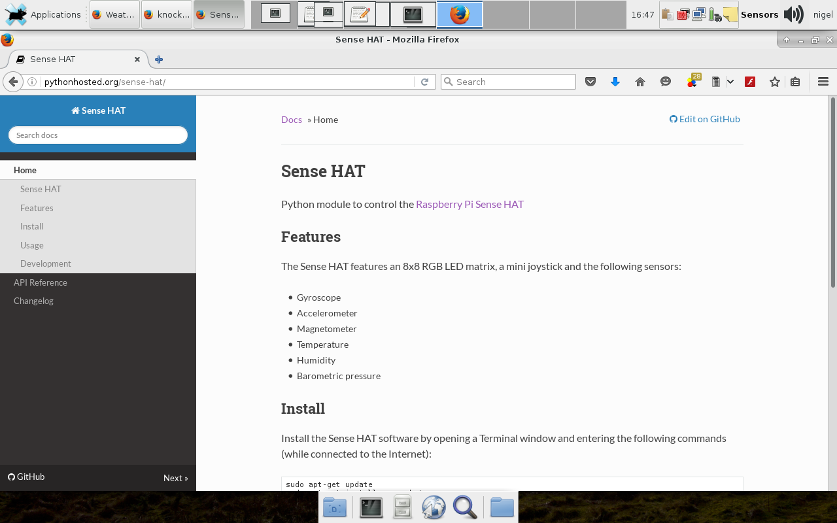Open the Firefox hamburger menu
The image size is (837, 523).
(x=823, y=82)
